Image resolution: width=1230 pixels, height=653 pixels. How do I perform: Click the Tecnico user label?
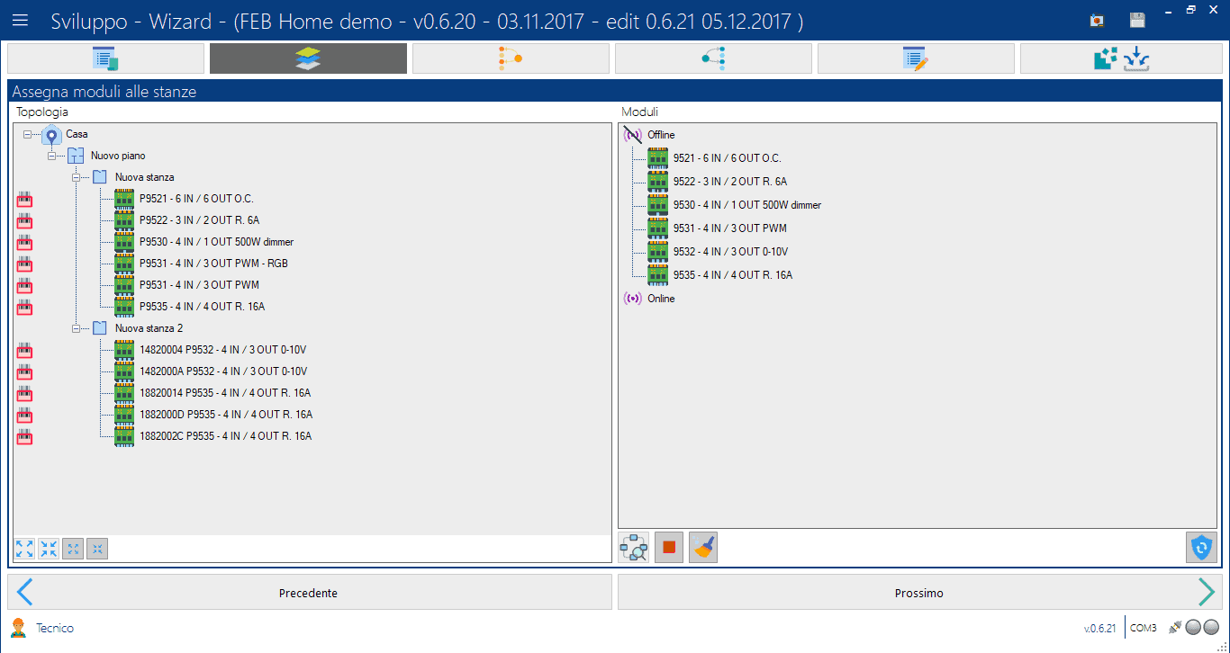tap(55, 628)
